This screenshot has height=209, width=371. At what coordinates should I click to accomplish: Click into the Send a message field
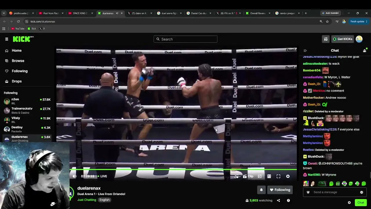pyautogui.click(x=335, y=192)
